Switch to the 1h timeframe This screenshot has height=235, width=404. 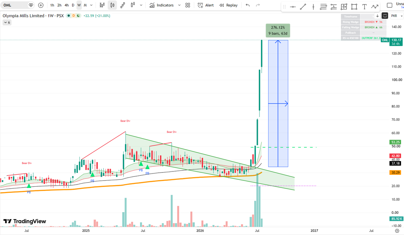tap(52, 5)
